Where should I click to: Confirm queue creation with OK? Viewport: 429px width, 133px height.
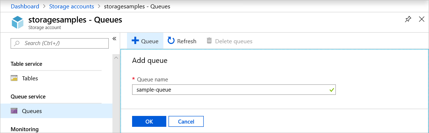coord(149,121)
